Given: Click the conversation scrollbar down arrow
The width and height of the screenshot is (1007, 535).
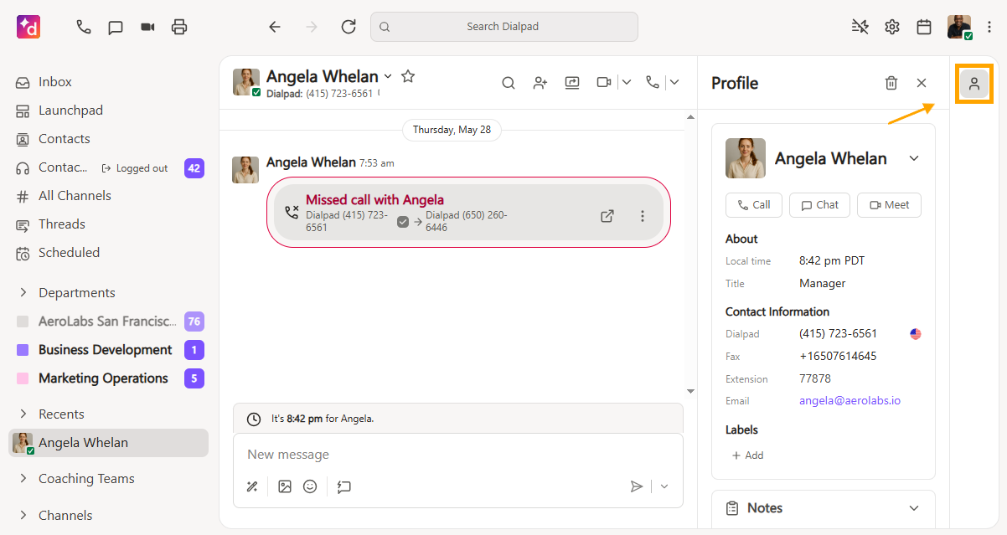Looking at the screenshot, I should pyautogui.click(x=690, y=391).
